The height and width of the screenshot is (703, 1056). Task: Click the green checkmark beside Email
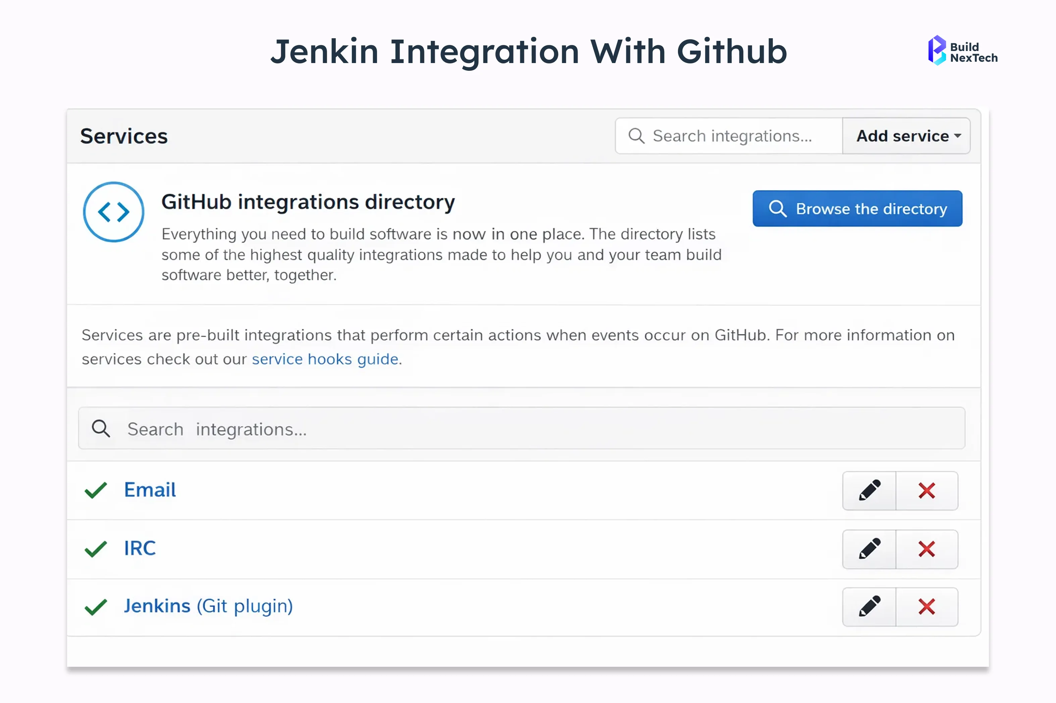pyautogui.click(x=95, y=490)
